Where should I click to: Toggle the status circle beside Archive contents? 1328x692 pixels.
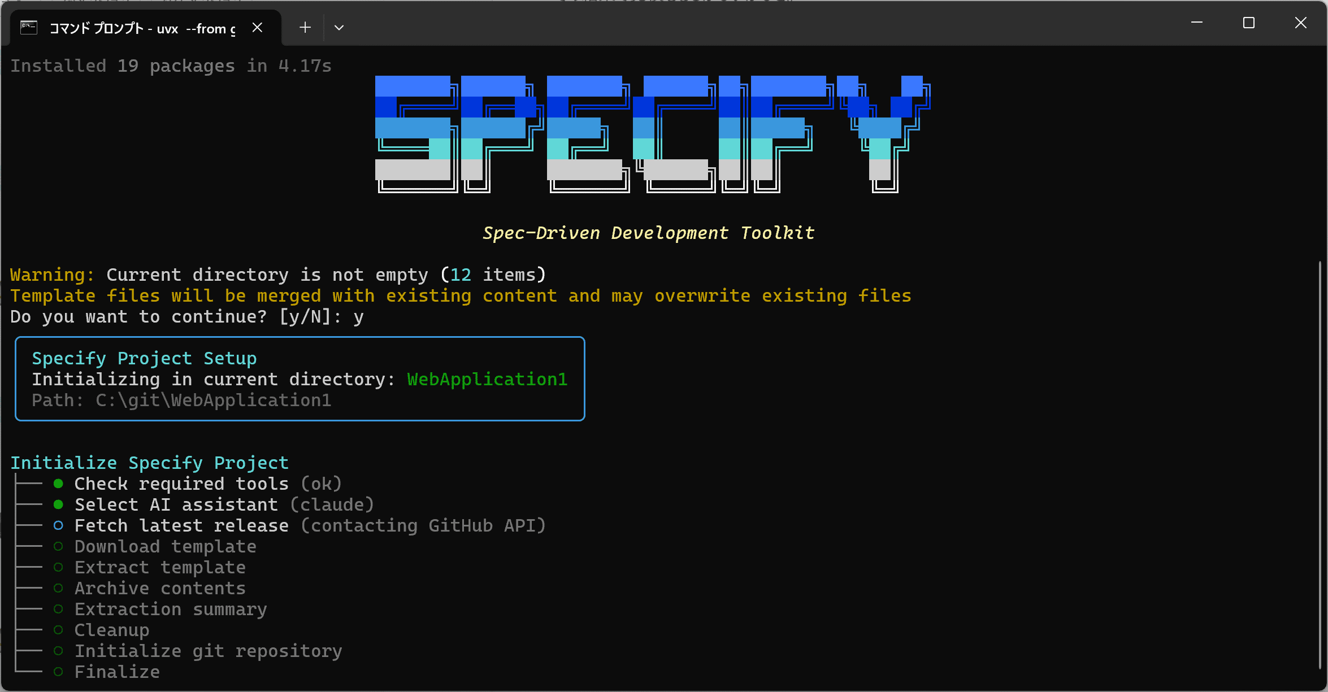pos(58,588)
